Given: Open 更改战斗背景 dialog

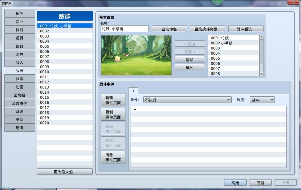Looking at the screenshot, I should coord(207,29).
